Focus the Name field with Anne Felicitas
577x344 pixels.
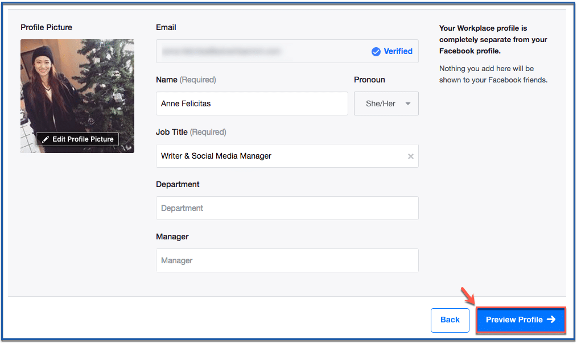(252, 103)
